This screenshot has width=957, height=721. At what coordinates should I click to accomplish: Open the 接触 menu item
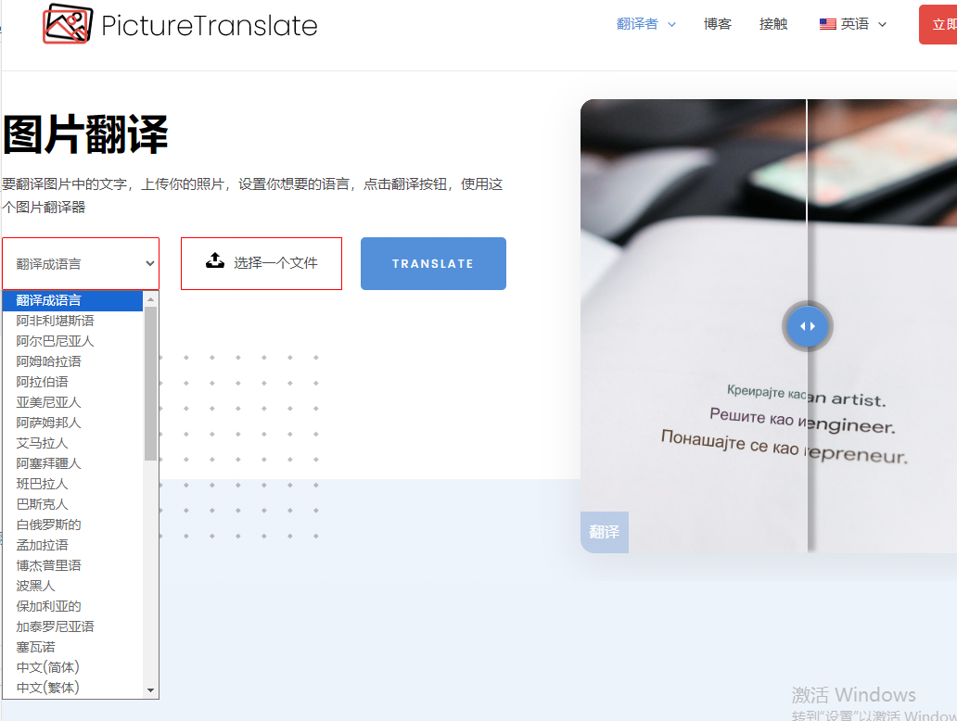click(773, 24)
